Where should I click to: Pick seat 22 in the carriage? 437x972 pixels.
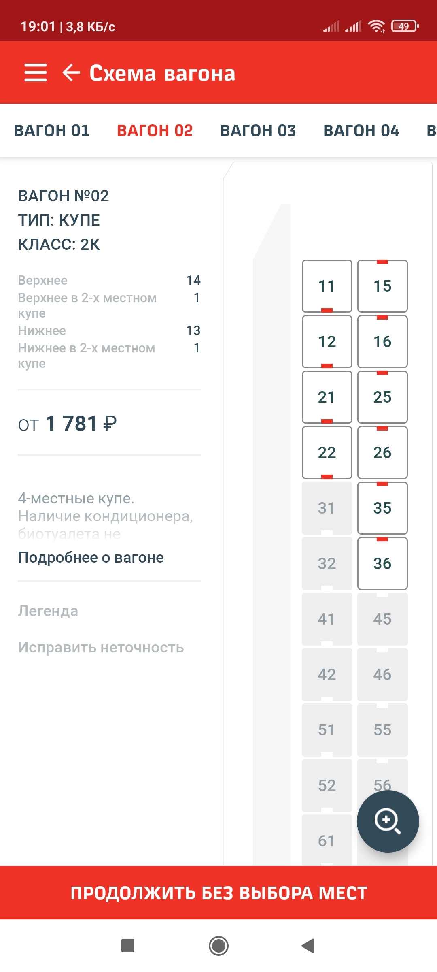pyautogui.click(x=327, y=452)
